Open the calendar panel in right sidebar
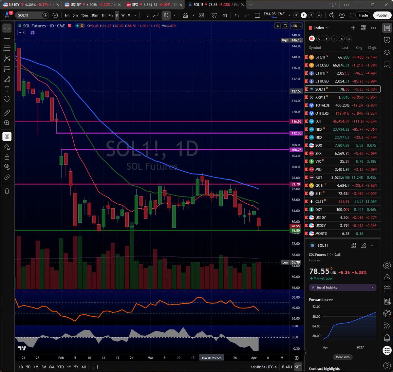Viewport: 393px width, 372px height. click(x=387, y=289)
